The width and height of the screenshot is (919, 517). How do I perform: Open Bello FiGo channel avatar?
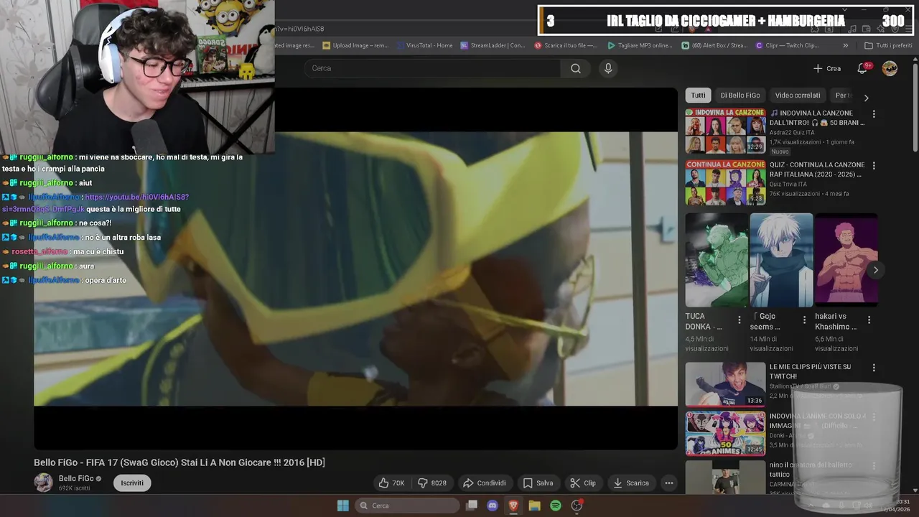(x=44, y=483)
